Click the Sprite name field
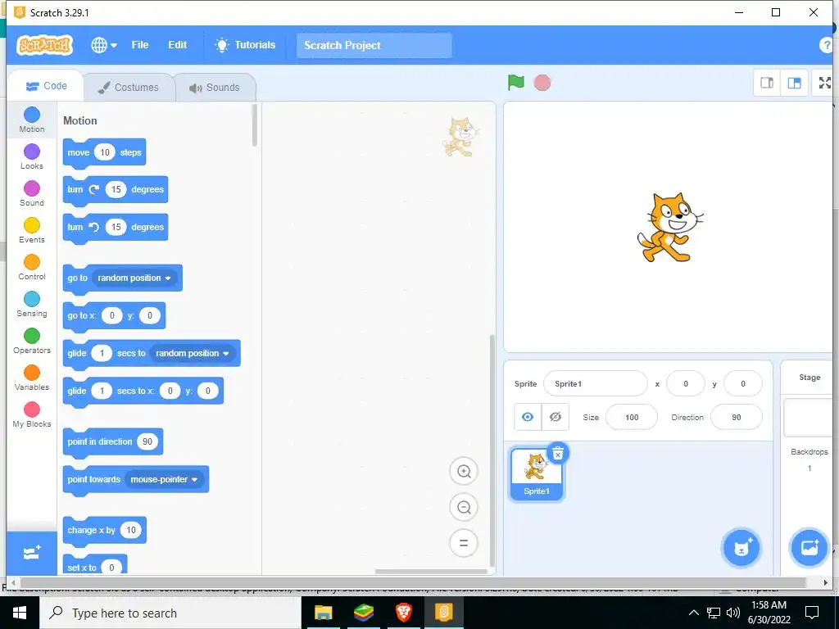839x629 pixels. point(595,383)
